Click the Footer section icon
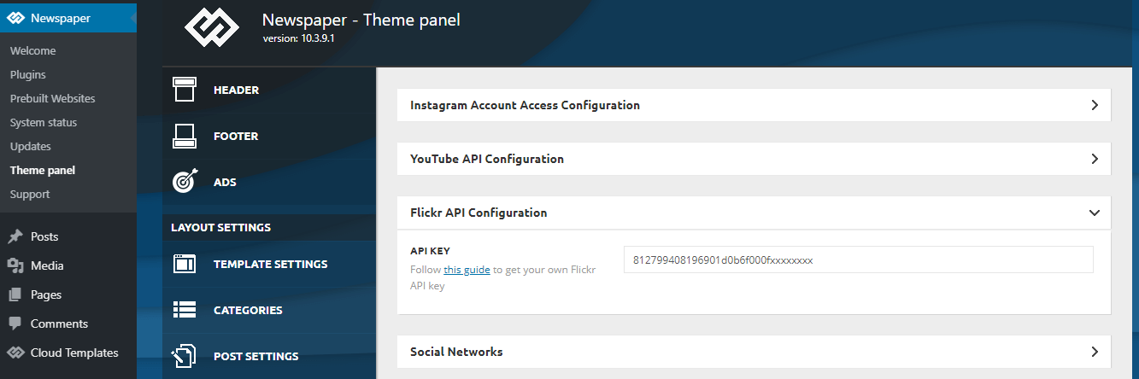 point(185,136)
